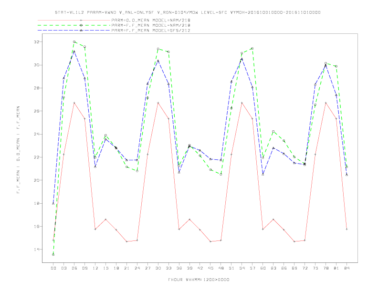Click y-axis tick label 14
This screenshot has width=378, height=292.
(x=37, y=250)
